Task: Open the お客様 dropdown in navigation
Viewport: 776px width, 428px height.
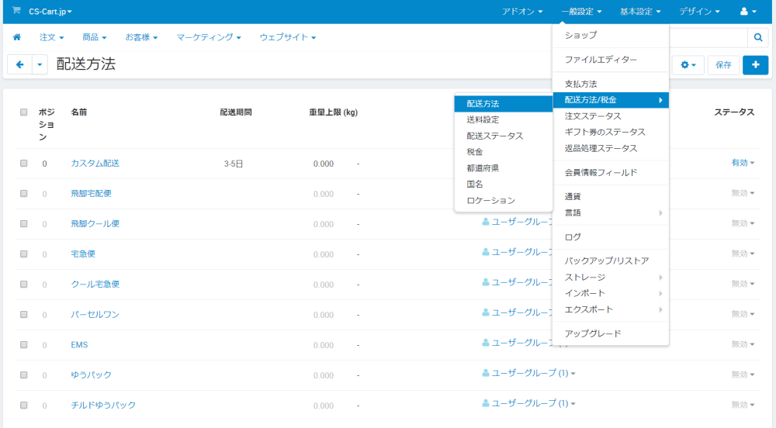Action: 141,37
